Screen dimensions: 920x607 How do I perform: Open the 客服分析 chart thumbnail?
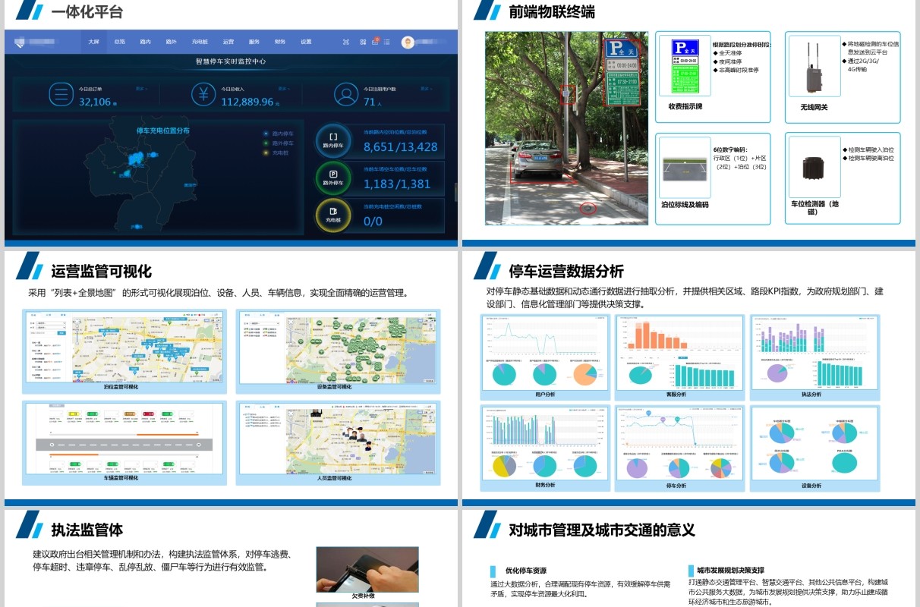coord(680,354)
